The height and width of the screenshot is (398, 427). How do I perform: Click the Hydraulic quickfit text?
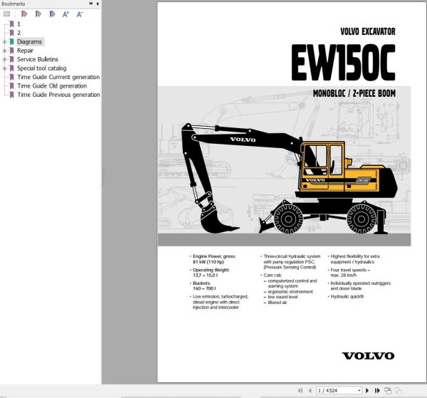(347, 296)
